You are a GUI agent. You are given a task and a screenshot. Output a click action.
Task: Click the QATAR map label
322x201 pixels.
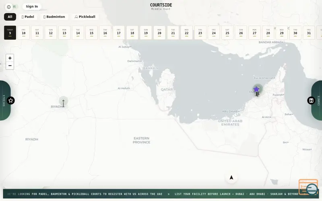(167, 90)
